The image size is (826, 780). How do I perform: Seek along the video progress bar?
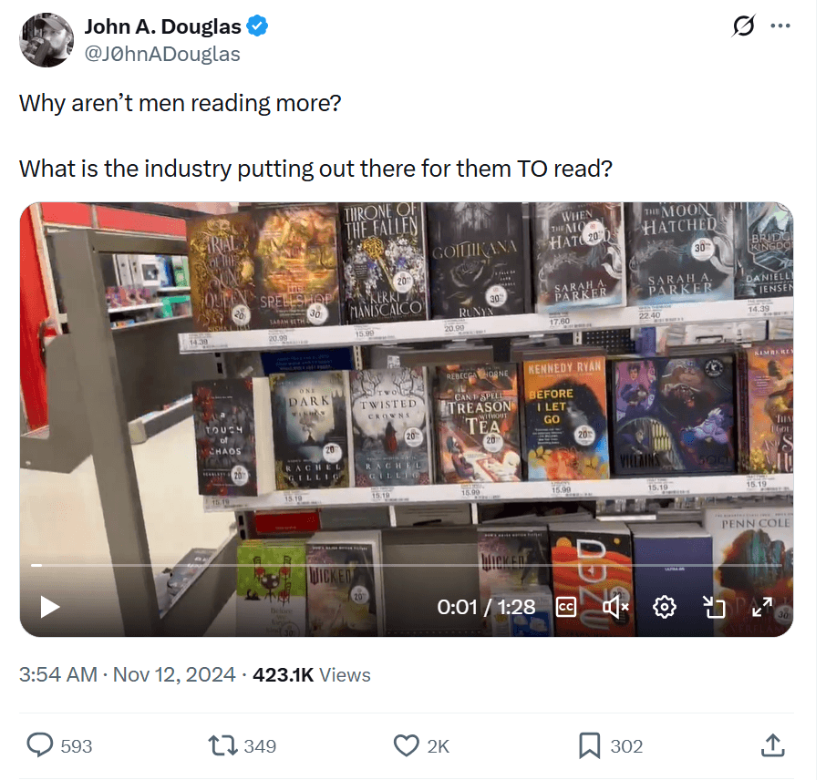[x=406, y=565]
